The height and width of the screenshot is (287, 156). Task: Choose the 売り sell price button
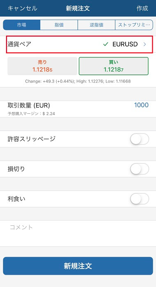pos(42,66)
